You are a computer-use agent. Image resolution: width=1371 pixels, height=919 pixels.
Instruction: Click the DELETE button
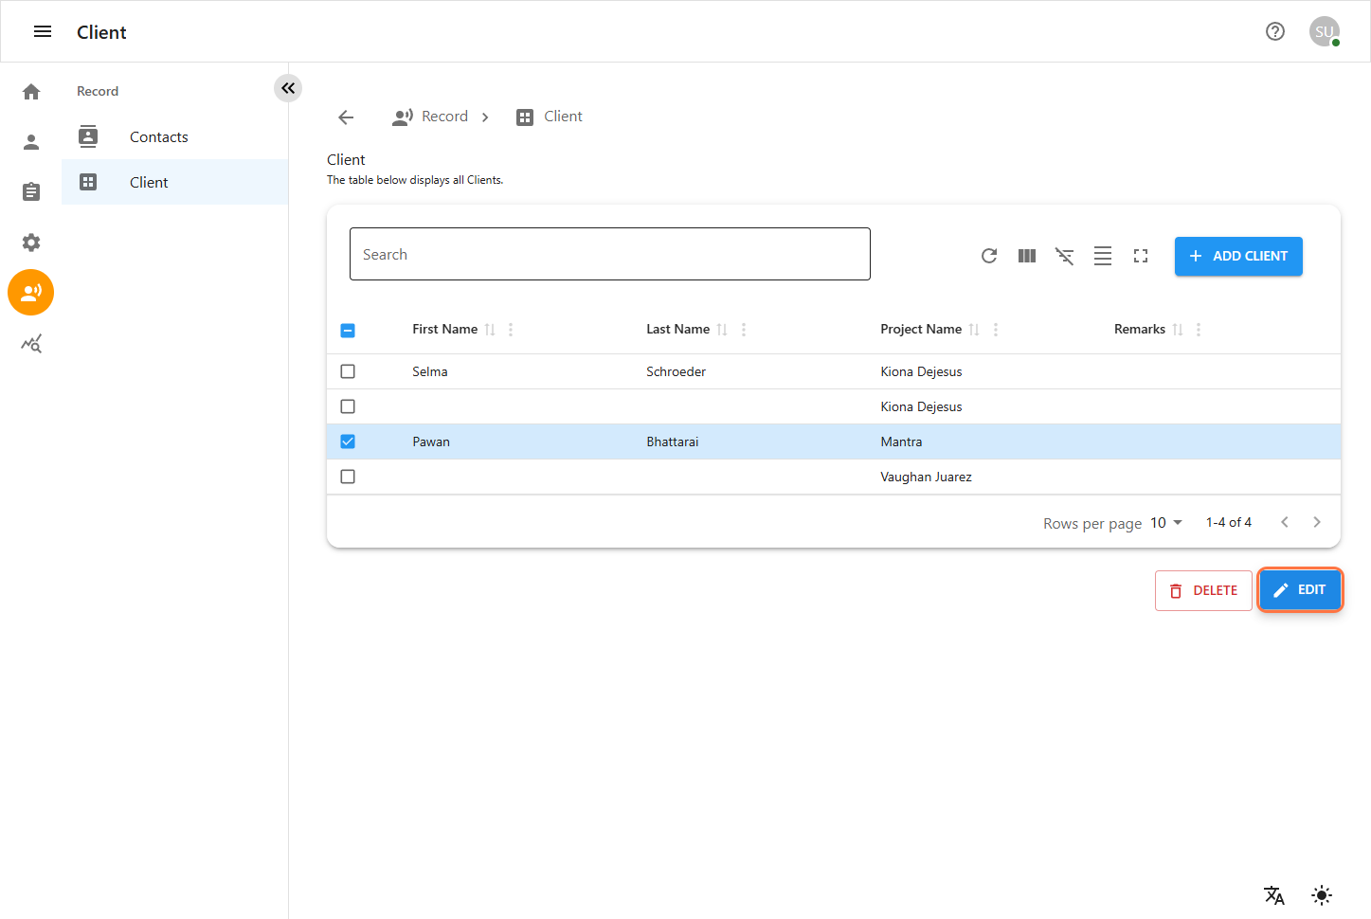tap(1203, 590)
